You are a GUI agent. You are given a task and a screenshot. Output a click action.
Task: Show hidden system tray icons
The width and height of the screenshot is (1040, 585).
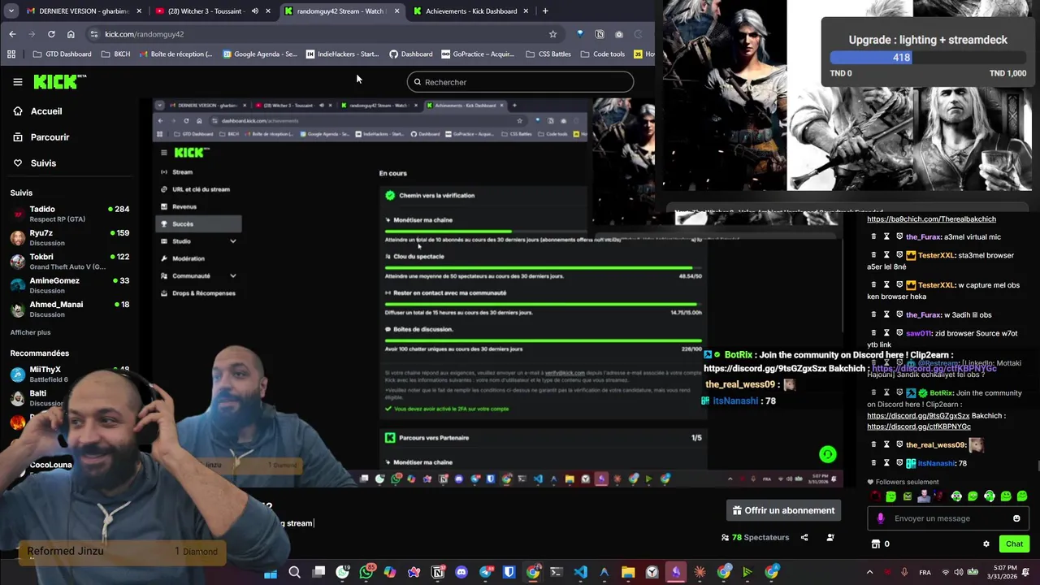click(x=869, y=573)
